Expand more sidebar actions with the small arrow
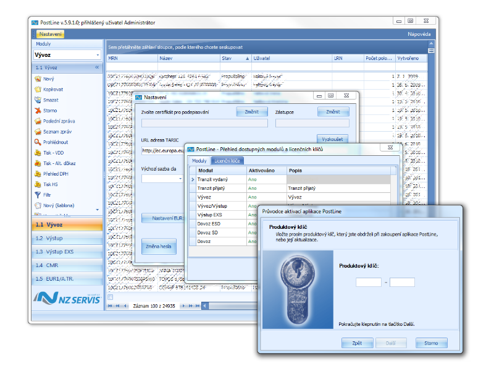Image resolution: width=494 pixels, height=371 pixels. coord(98,210)
